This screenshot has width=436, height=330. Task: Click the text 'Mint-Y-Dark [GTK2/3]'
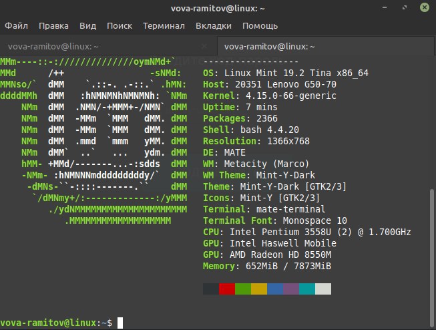[x=294, y=186]
